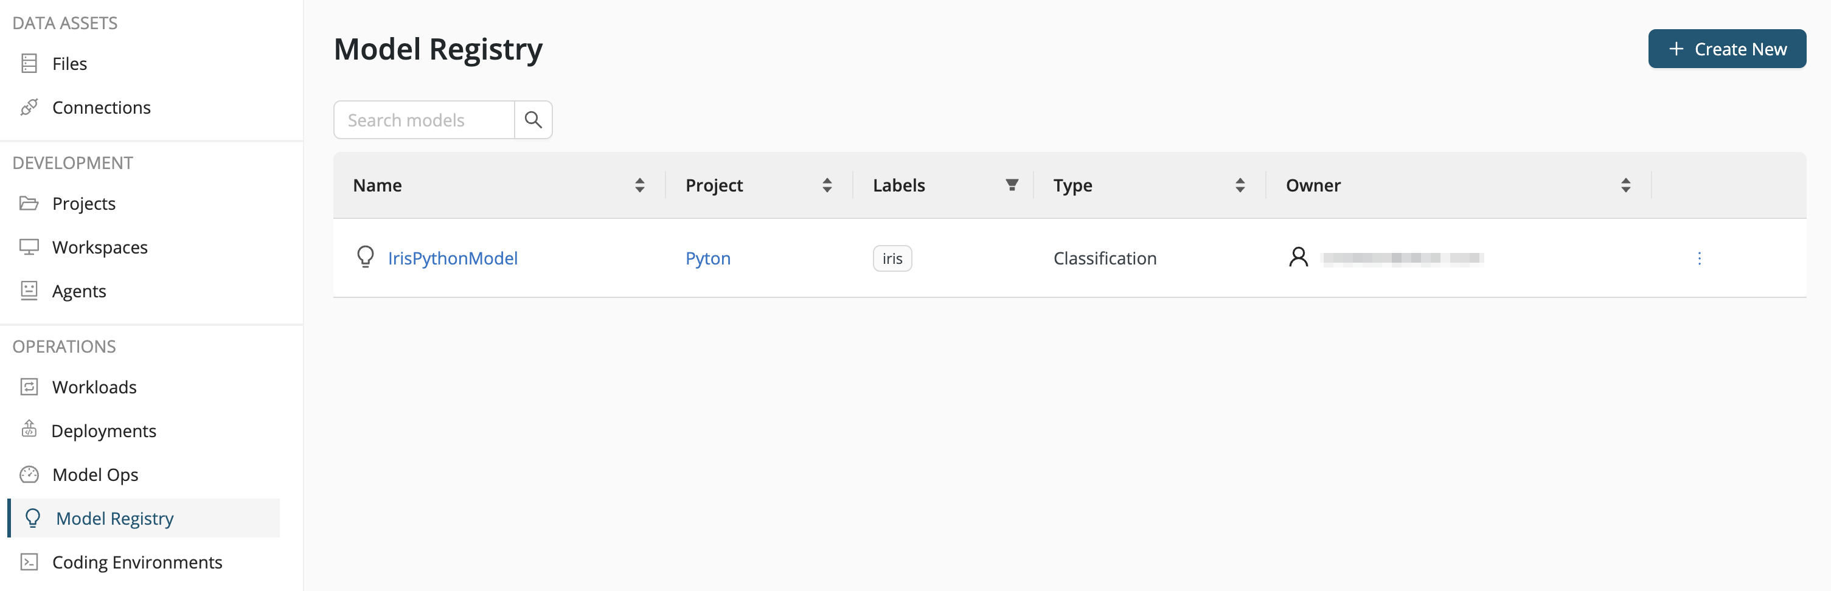Sort models by Project column
Image resolution: width=1831 pixels, height=591 pixels.
(x=827, y=185)
